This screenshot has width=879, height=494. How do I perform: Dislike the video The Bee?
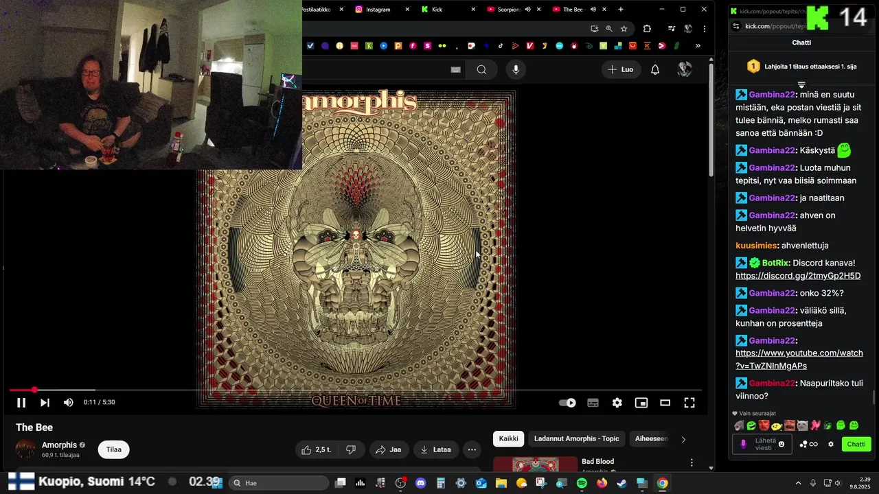click(351, 449)
